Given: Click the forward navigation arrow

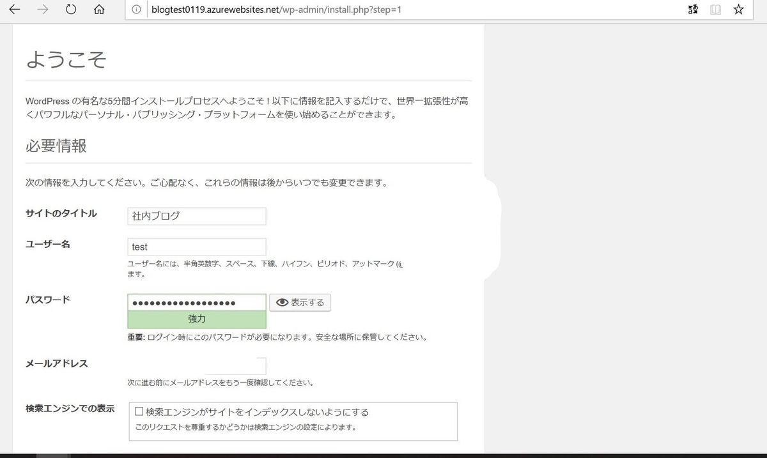Looking at the screenshot, I should point(42,10).
